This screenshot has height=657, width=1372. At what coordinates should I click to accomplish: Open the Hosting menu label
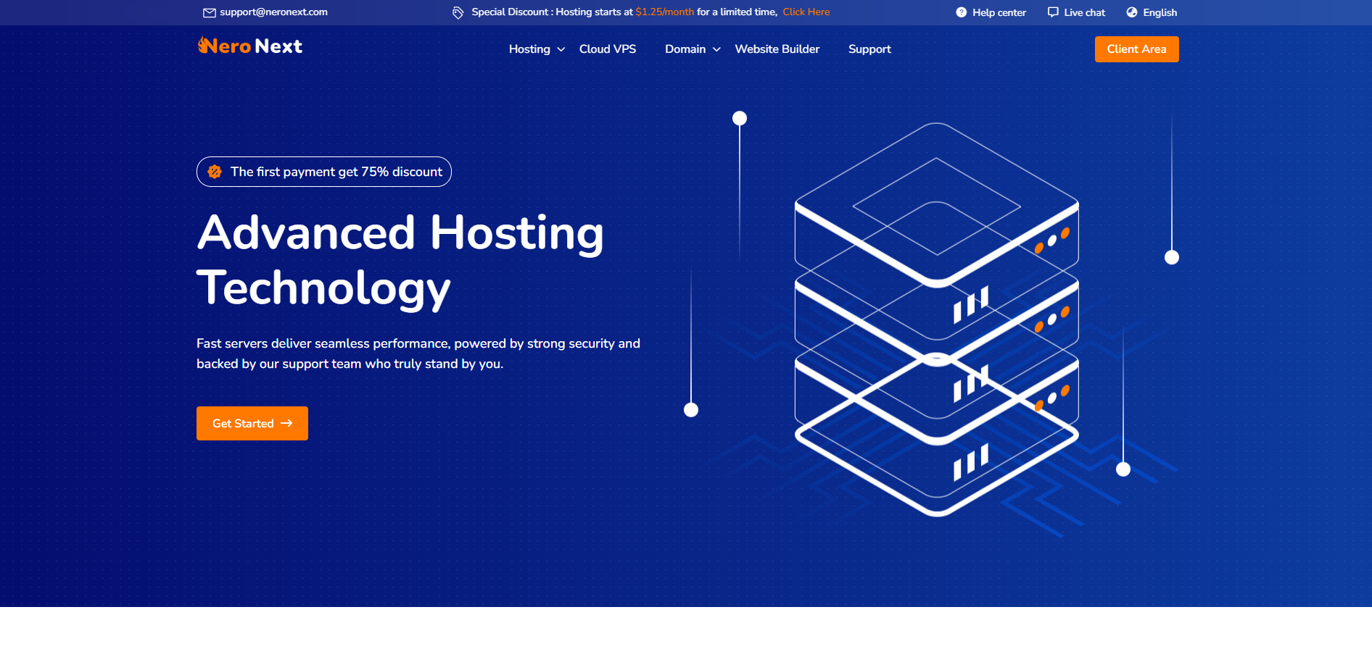[529, 49]
